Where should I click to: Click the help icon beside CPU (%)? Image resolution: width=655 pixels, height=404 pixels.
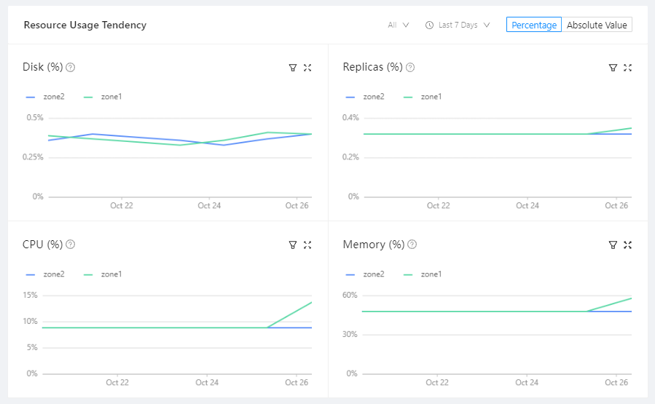(71, 245)
